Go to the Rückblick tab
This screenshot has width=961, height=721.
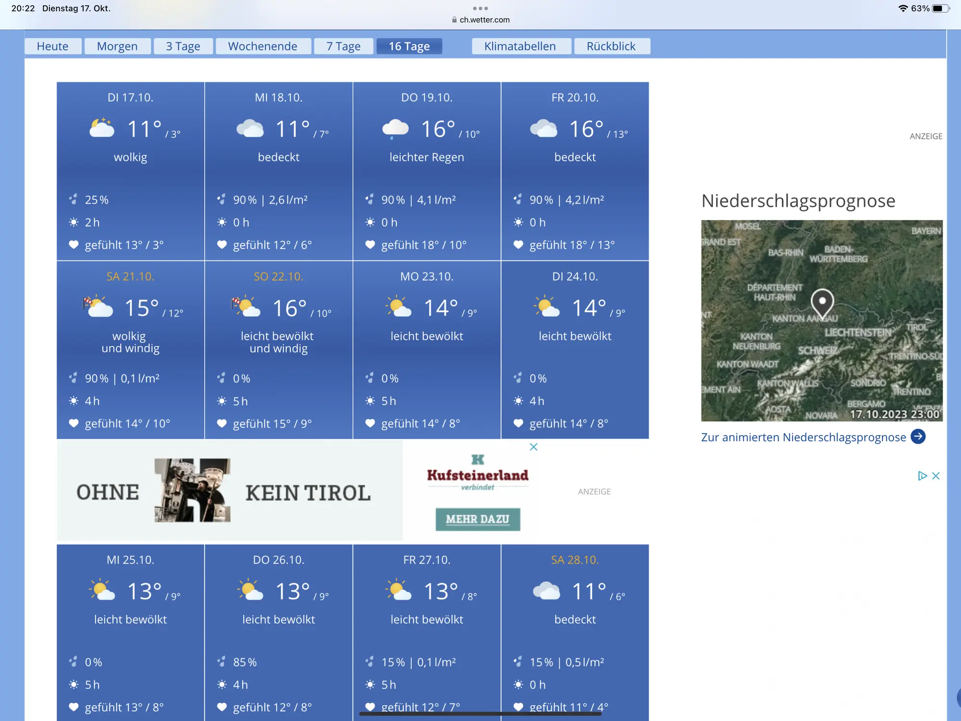(611, 46)
